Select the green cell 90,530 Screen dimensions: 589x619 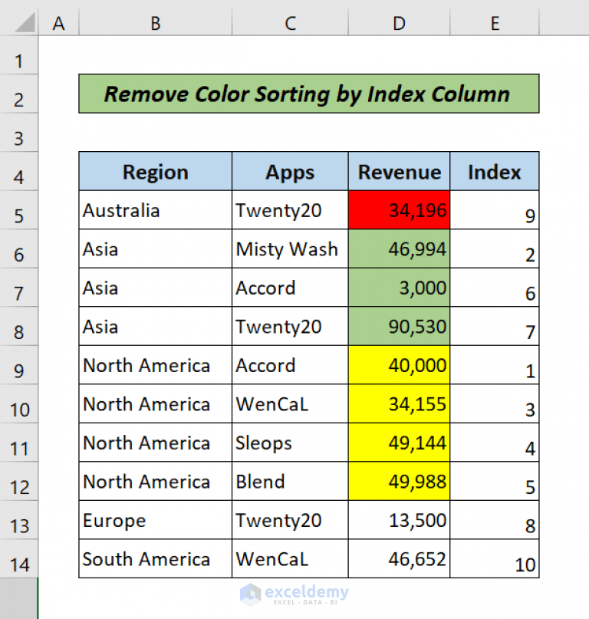[x=399, y=326]
